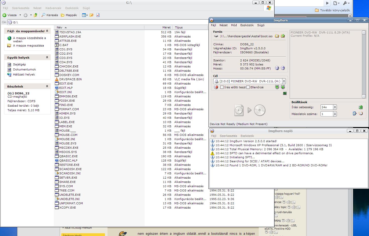This screenshot has width=369, height=236.
Task: Click the load tray green down arrow
Action: click(x=283, y=87)
